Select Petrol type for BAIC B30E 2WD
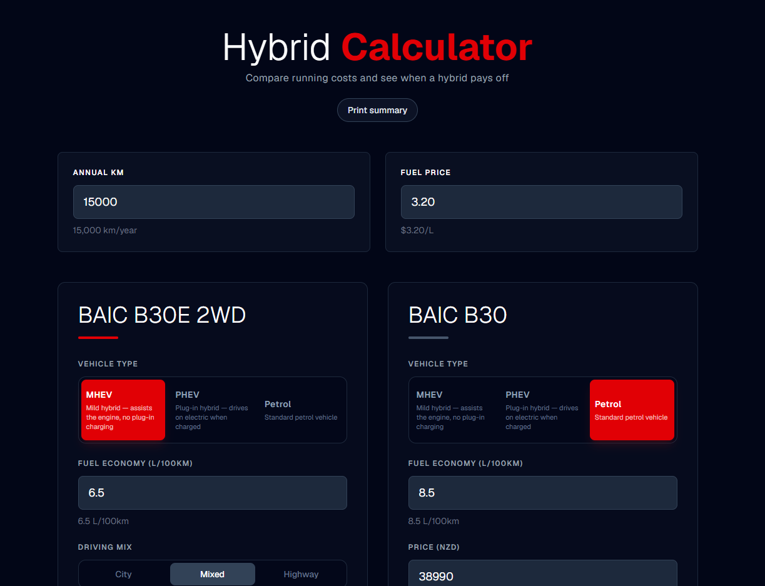 click(301, 410)
